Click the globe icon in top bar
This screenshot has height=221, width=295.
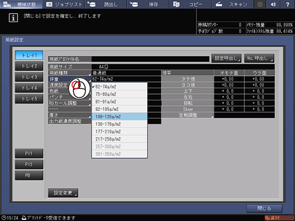point(260,4)
